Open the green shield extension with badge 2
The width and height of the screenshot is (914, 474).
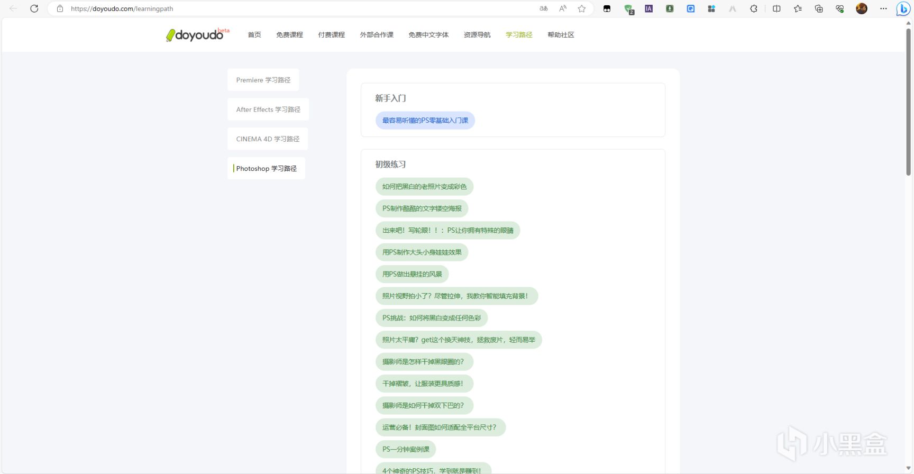(x=628, y=9)
